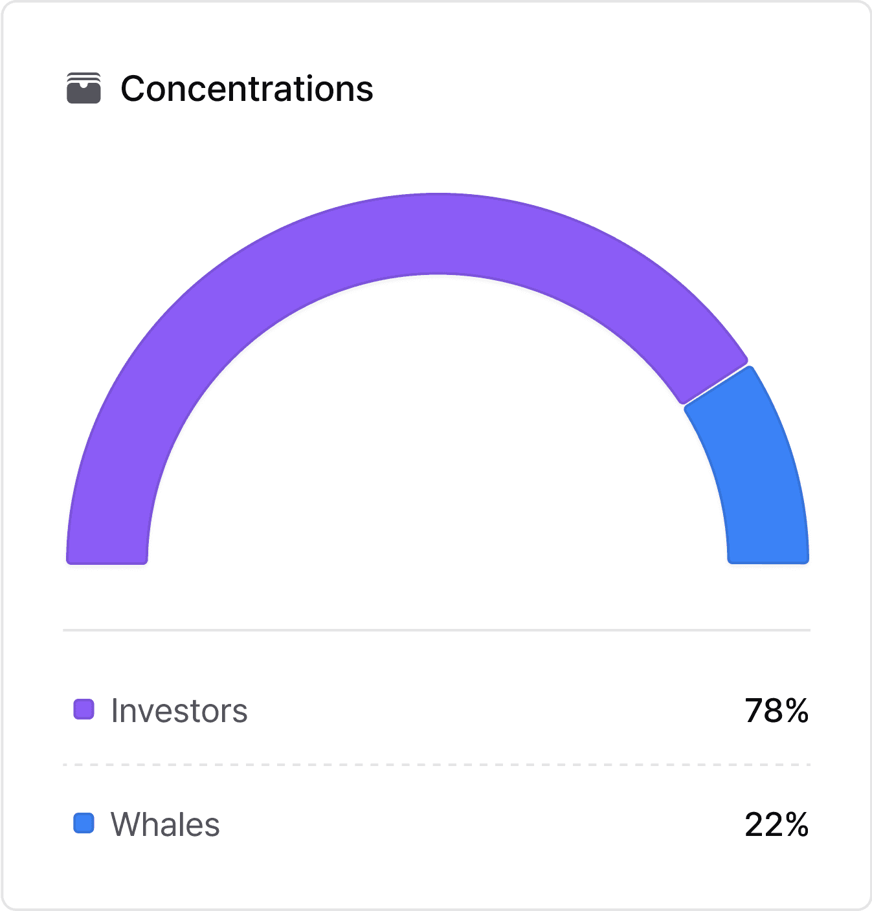Open the Investors legend label
Image resolution: width=872 pixels, height=911 pixels.
coord(179,710)
